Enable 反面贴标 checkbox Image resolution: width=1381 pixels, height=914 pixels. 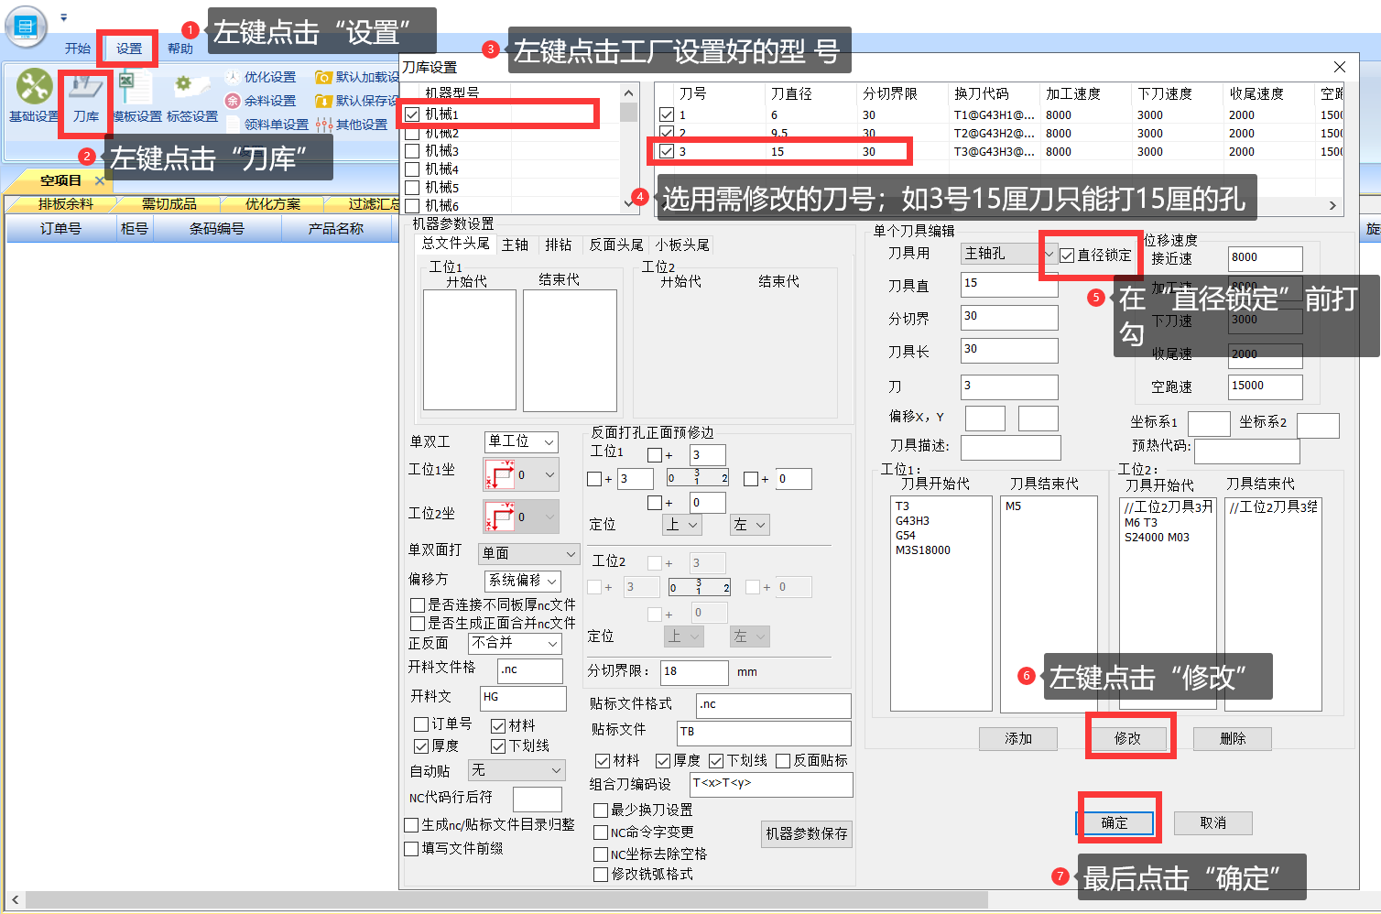point(783,761)
